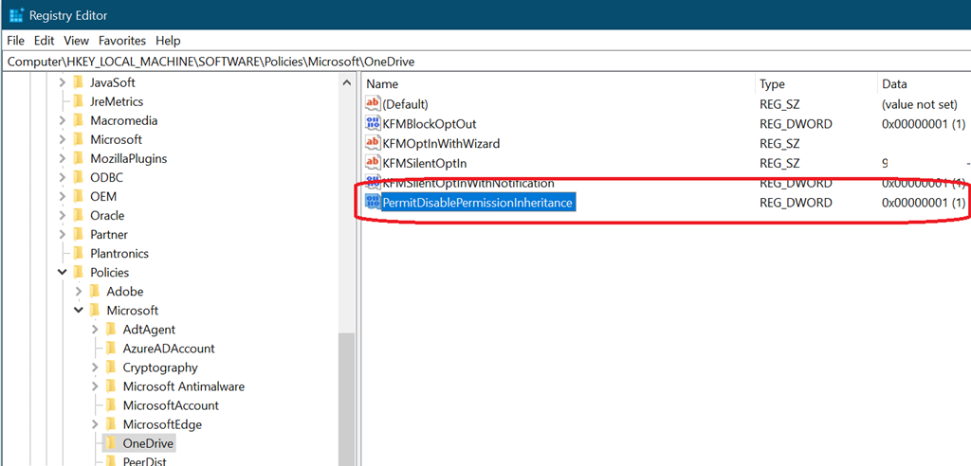The image size is (971, 466).
Task: Click the Registry Editor app icon in title bar
Action: 15,15
